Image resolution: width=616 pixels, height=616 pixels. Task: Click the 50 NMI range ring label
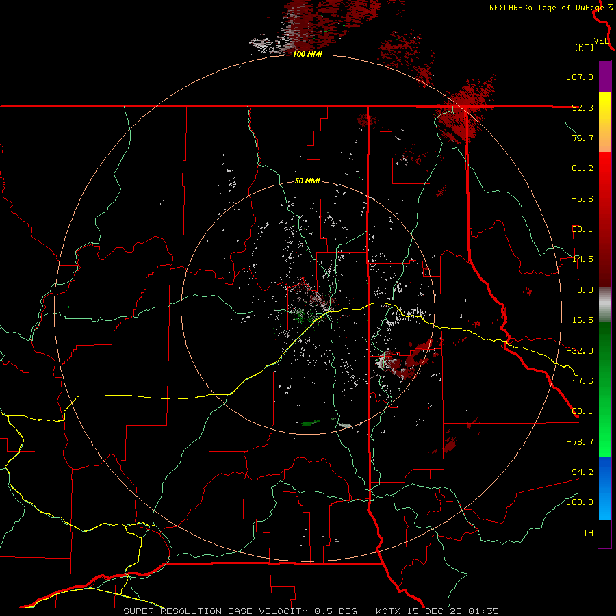[x=307, y=181]
